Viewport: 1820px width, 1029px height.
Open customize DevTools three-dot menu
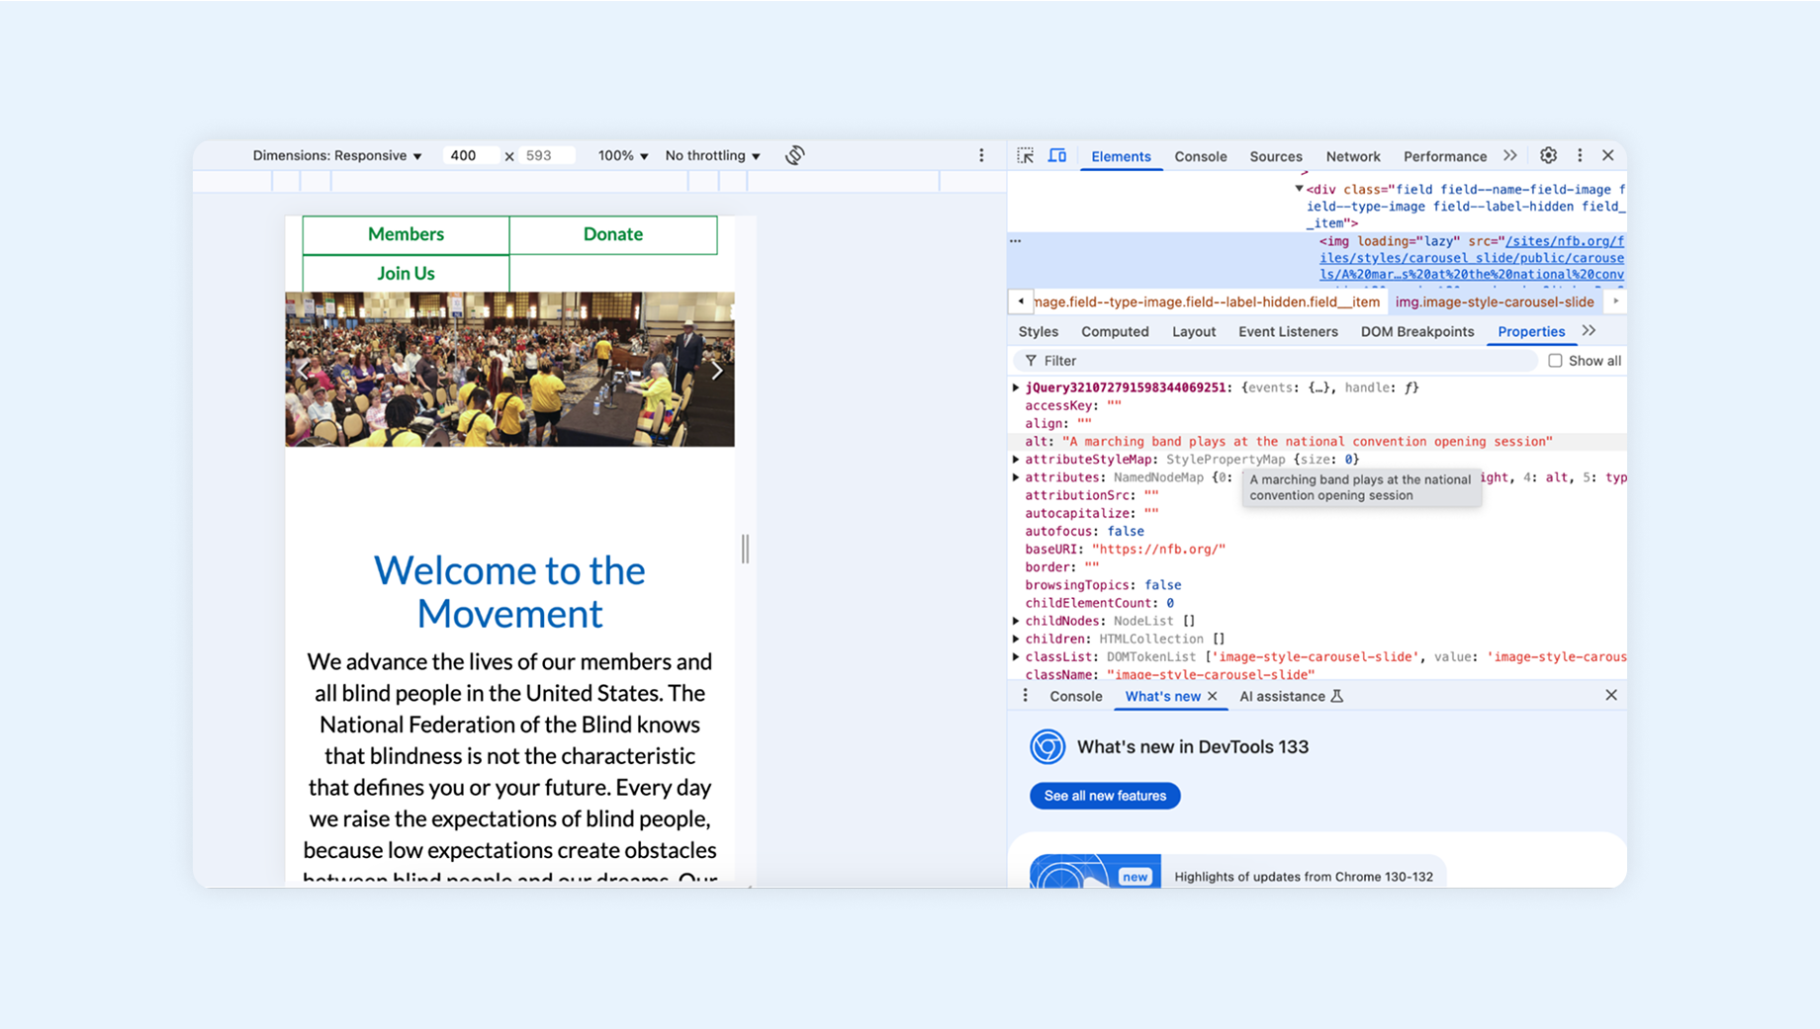click(1580, 155)
